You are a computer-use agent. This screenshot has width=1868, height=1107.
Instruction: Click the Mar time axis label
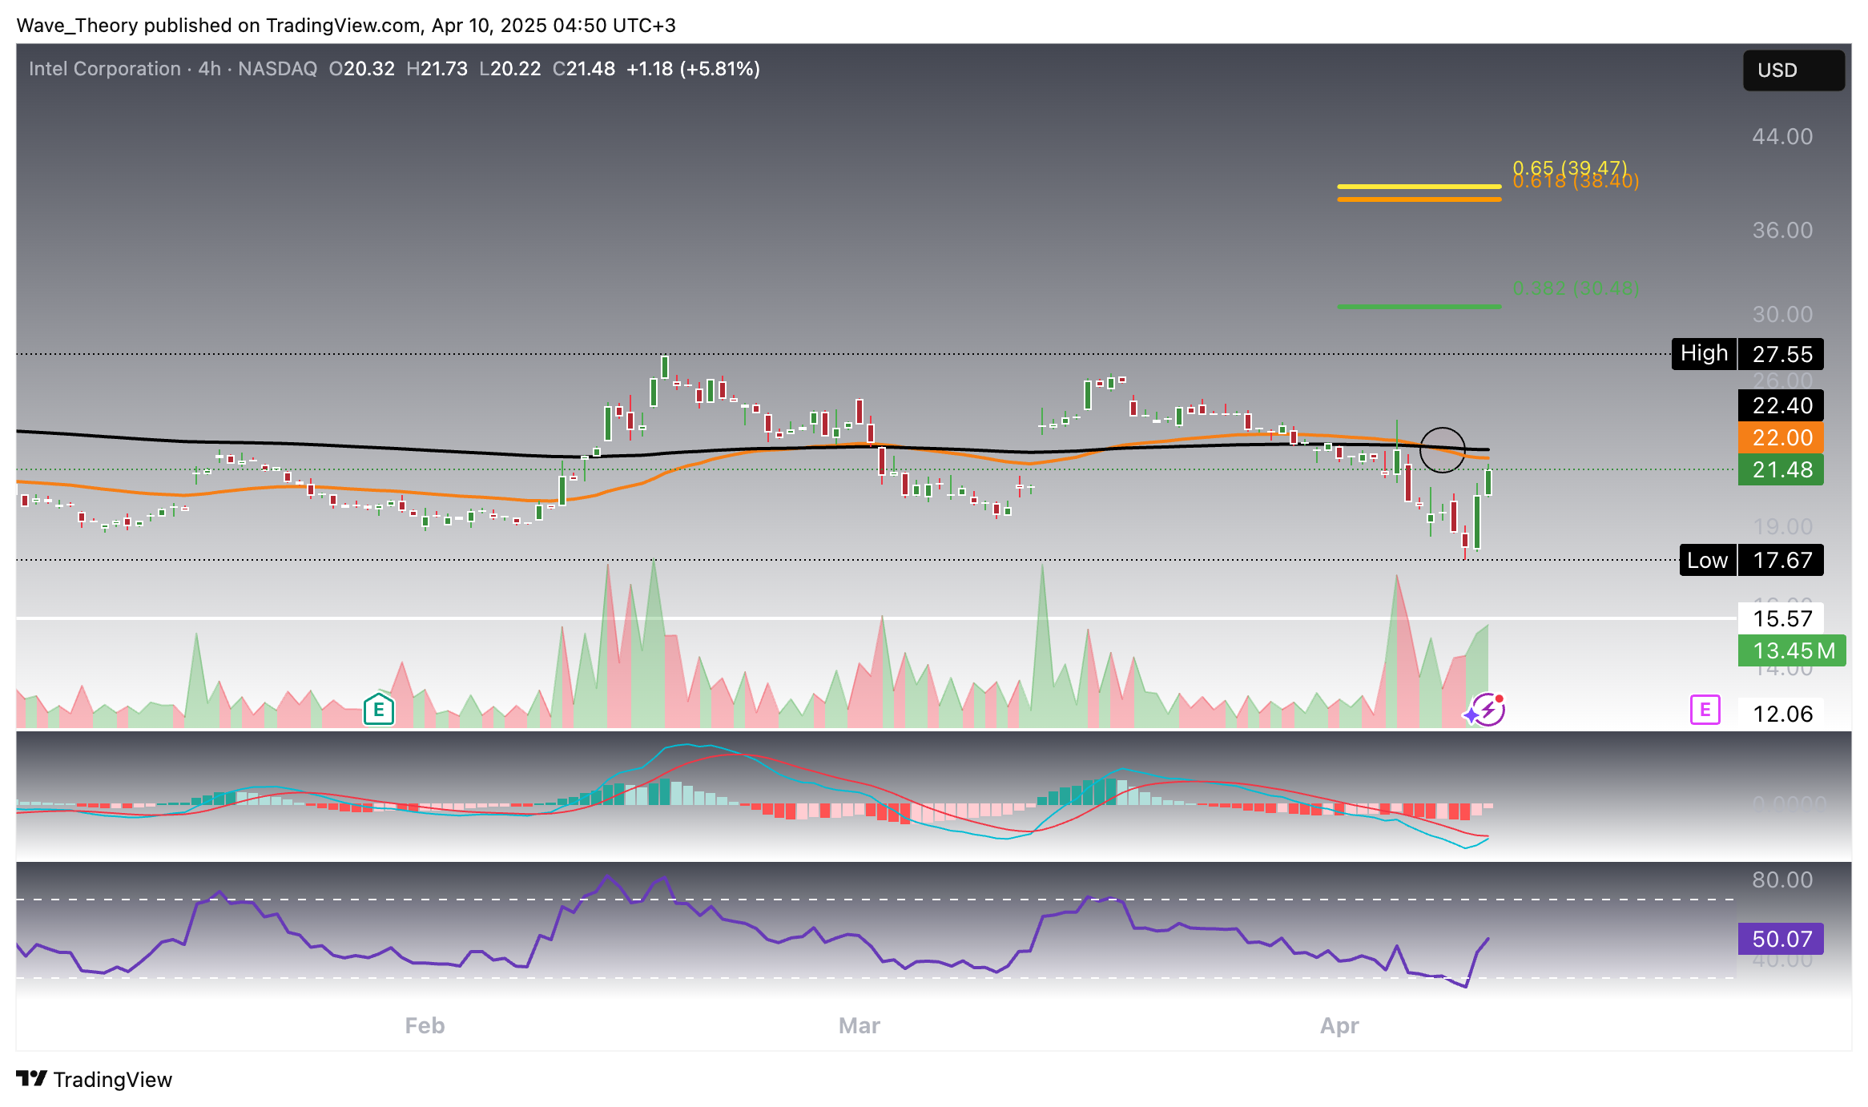859,1025
